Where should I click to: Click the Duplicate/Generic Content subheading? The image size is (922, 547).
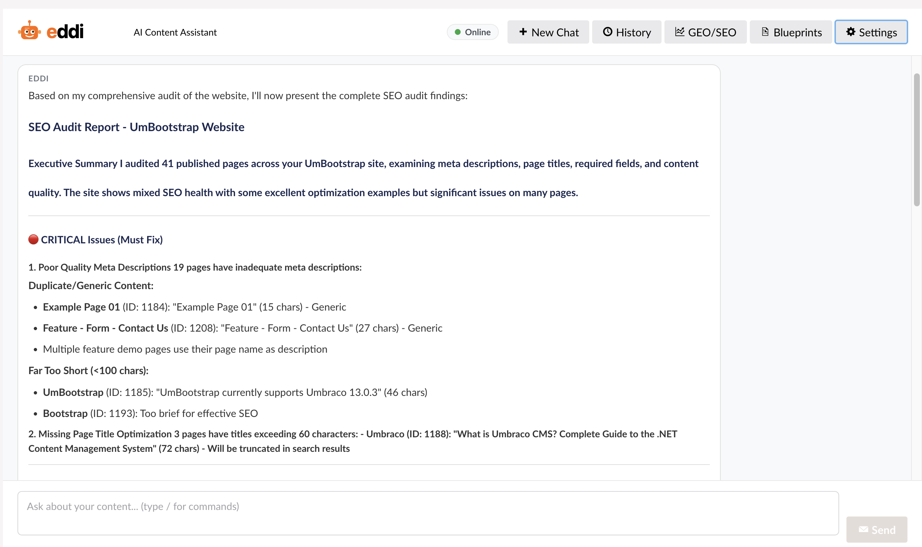[91, 285]
